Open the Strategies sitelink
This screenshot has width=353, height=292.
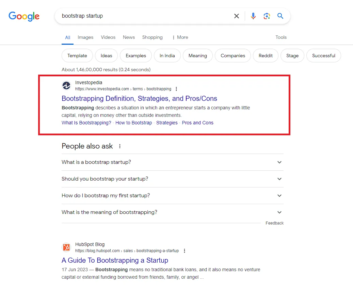point(167,123)
